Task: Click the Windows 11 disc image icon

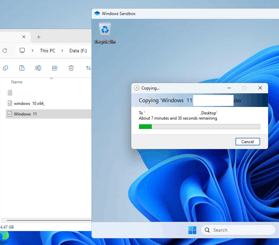Action: tap(10, 114)
